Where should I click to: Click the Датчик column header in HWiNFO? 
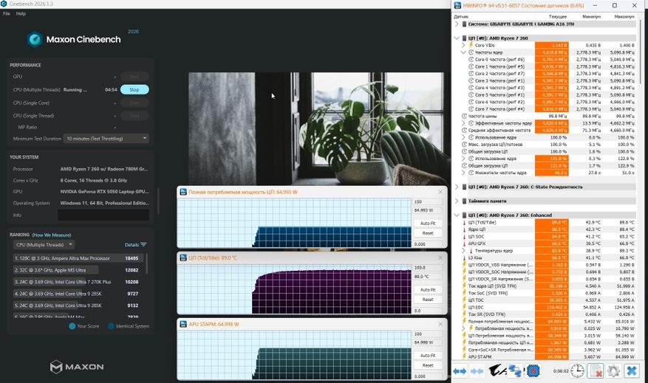461,16
